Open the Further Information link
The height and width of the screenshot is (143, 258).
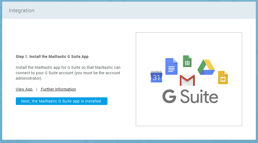[x=58, y=89]
